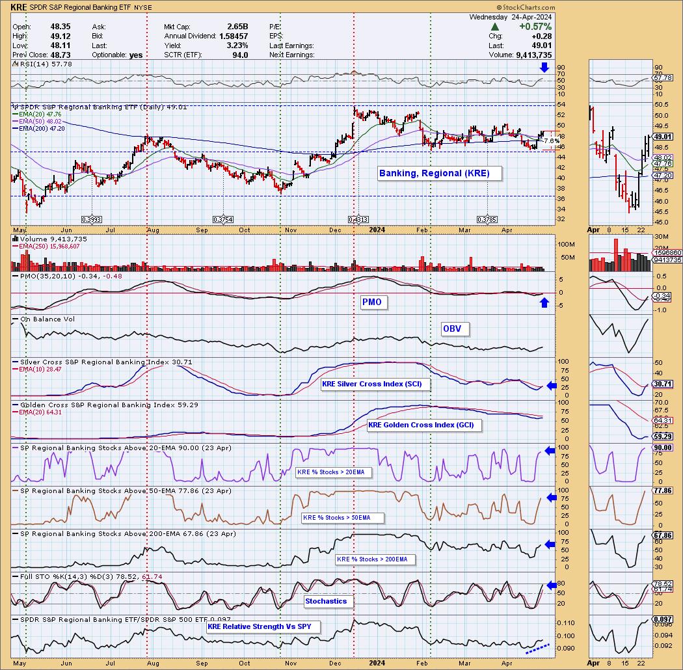The width and height of the screenshot is (683, 670).
Task: Click the +0.57% percent change
Action: click(x=535, y=27)
